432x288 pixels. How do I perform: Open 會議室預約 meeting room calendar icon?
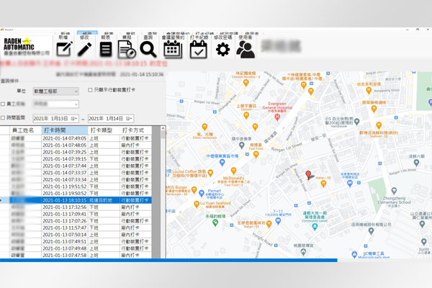173,49
